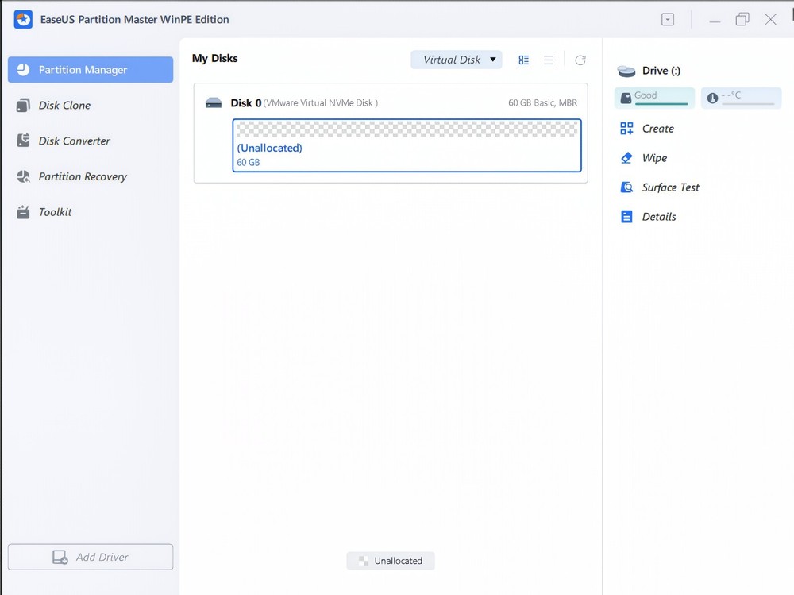
Task: Run Surface Test on the drive
Action: click(x=670, y=187)
